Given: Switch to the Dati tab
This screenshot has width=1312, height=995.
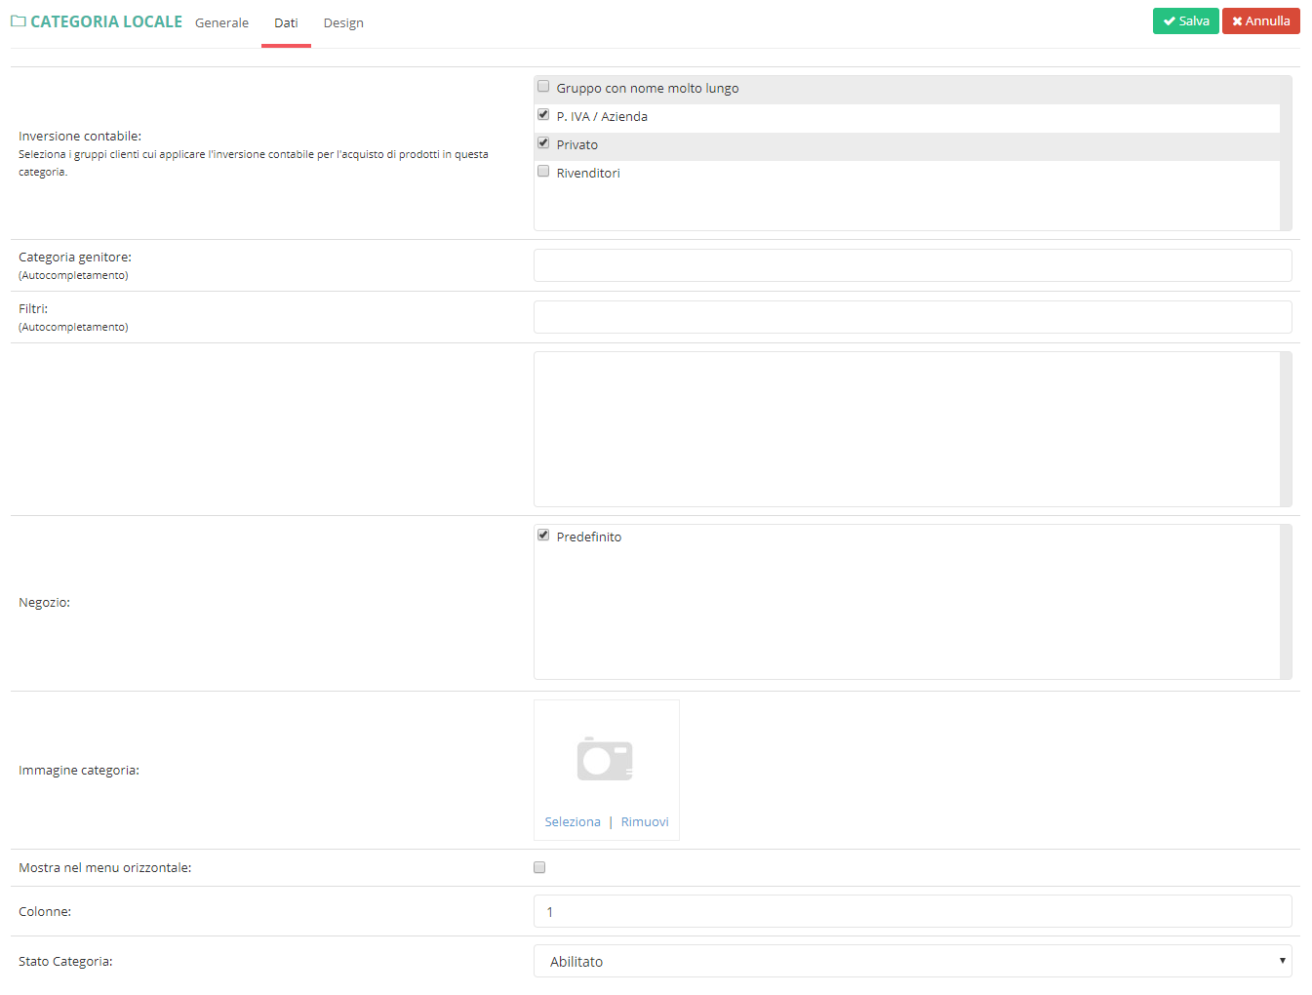Looking at the screenshot, I should tap(286, 22).
